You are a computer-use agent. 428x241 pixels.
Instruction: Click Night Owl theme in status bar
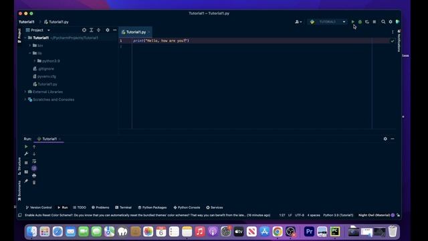[374, 216]
